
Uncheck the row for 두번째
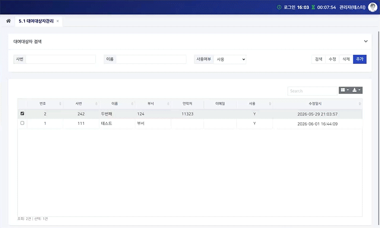(x=22, y=113)
